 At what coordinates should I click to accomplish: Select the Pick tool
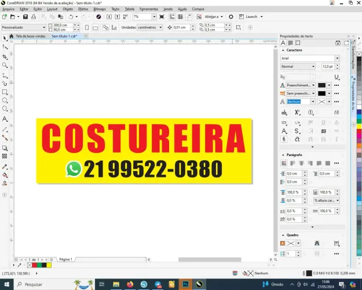click(5, 38)
